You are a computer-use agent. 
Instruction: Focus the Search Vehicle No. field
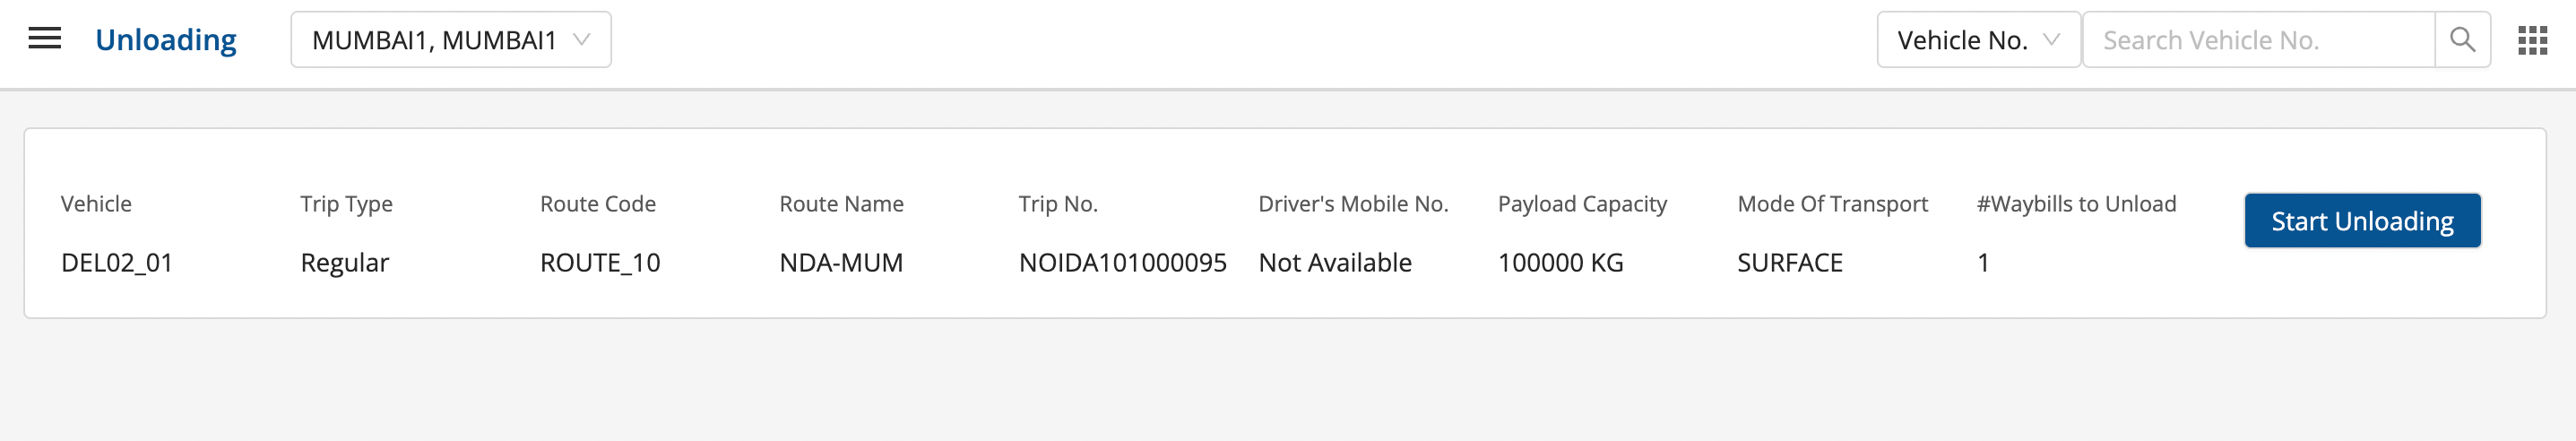2257,40
